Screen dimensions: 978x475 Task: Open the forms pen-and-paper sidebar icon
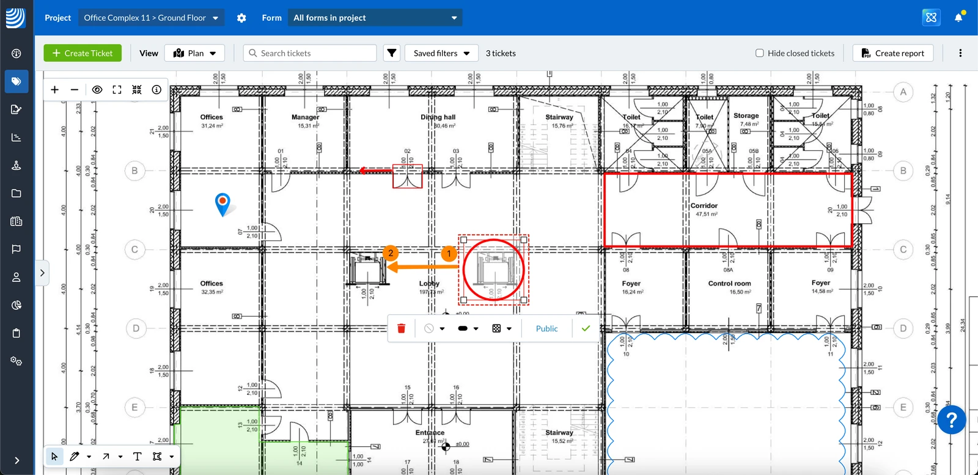tap(17, 109)
